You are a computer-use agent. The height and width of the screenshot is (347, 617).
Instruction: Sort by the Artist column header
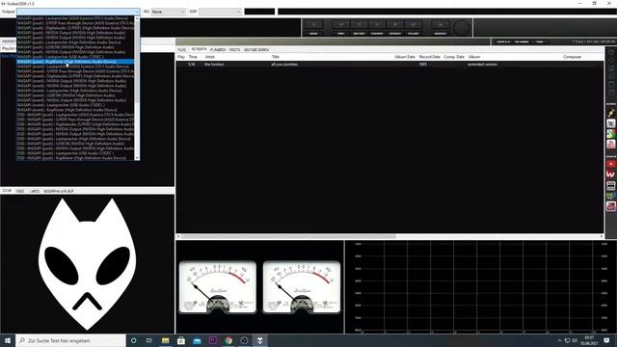coord(210,57)
